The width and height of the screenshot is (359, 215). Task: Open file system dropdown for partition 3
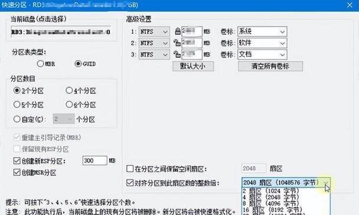[154, 54]
